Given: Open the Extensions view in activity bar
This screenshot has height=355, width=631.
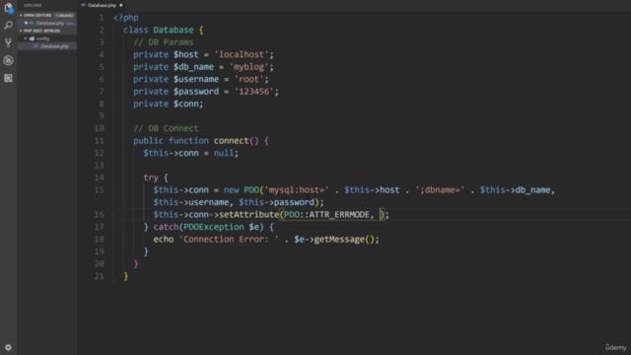Looking at the screenshot, I should (x=8, y=78).
